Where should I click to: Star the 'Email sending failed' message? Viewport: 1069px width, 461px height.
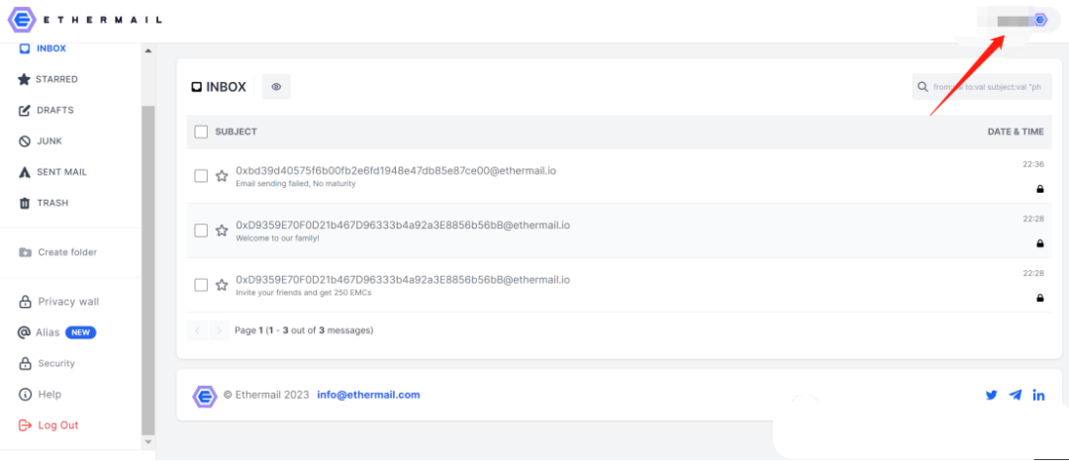point(221,176)
